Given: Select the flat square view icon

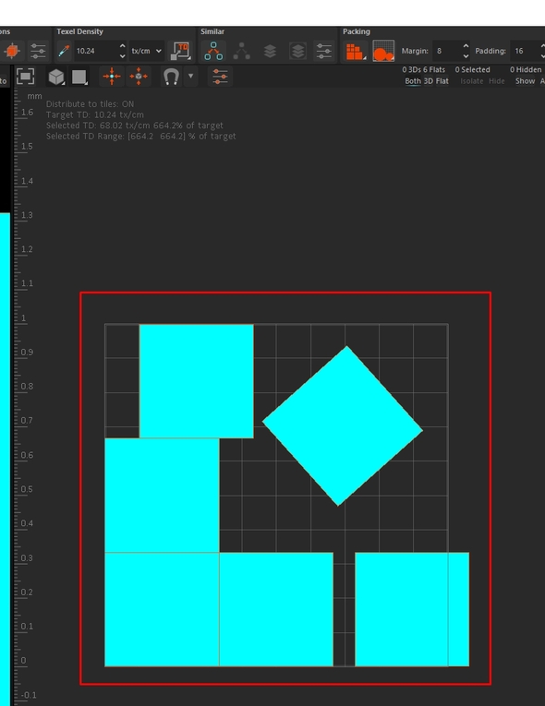Looking at the screenshot, I should (79, 77).
